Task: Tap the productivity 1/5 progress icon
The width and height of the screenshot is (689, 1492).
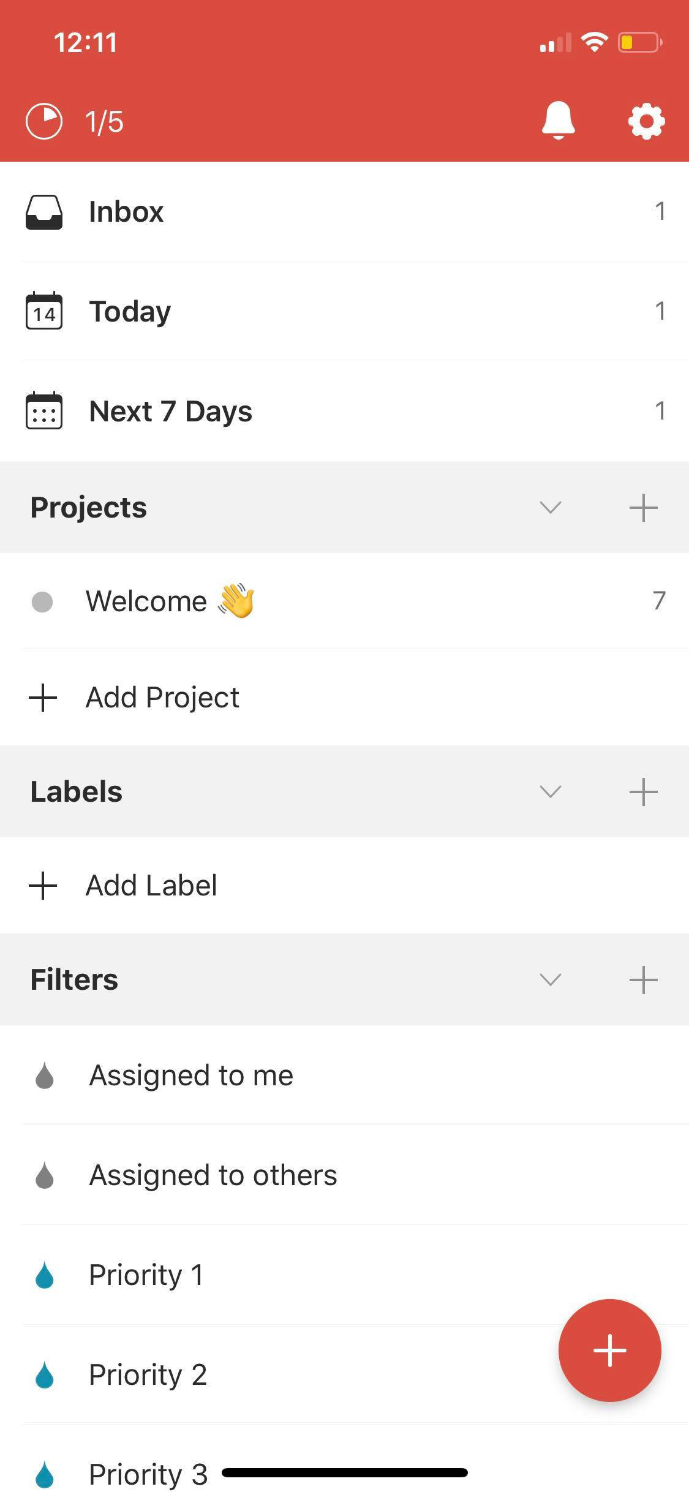Action: 44,121
